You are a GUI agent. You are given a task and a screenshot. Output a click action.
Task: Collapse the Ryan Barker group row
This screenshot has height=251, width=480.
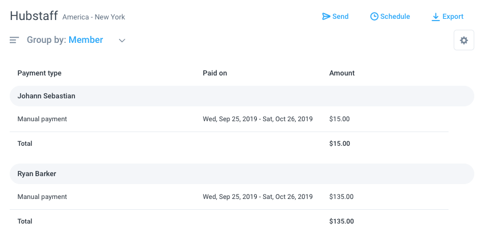(242, 174)
